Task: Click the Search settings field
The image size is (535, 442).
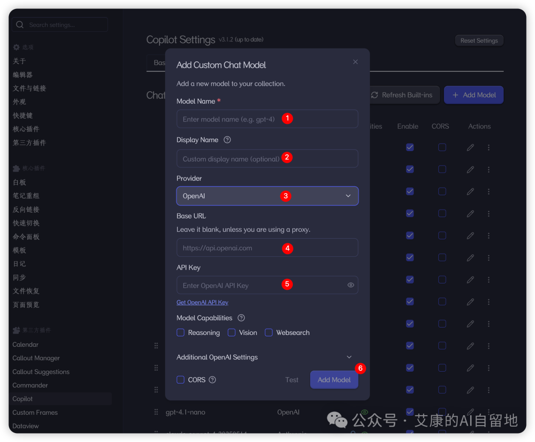Action: [x=60, y=25]
